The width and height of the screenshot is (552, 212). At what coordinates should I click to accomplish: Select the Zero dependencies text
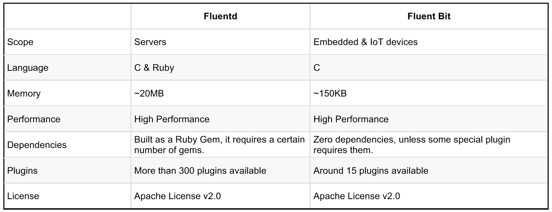[411, 145]
